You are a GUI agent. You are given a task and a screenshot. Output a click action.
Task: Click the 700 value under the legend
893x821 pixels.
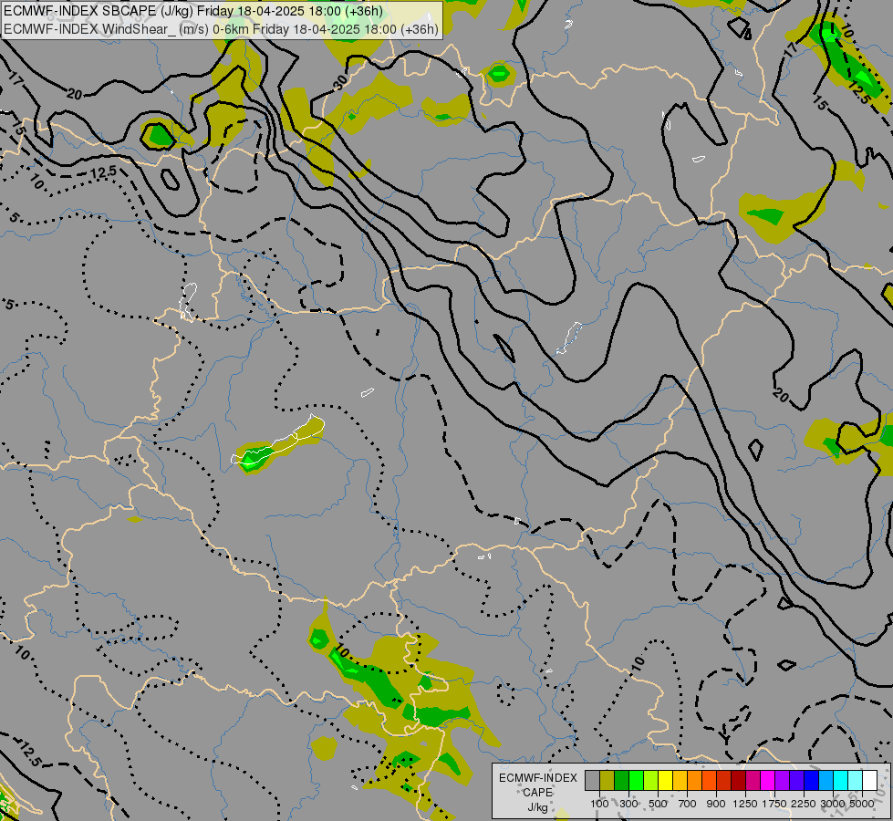coord(688,804)
